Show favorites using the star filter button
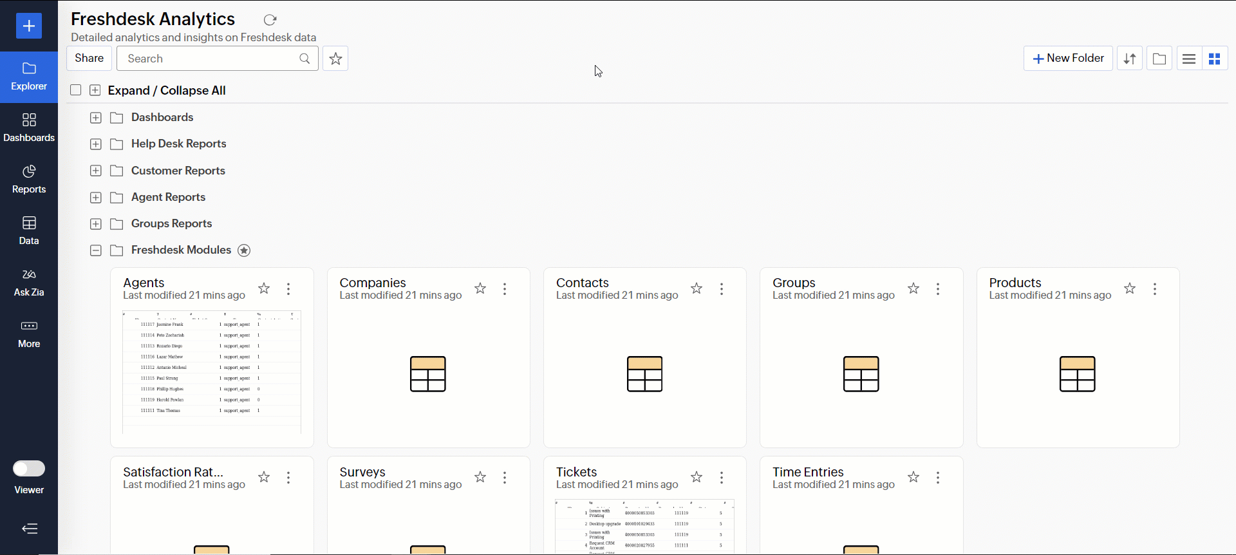1236x555 pixels. (x=335, y=59)
